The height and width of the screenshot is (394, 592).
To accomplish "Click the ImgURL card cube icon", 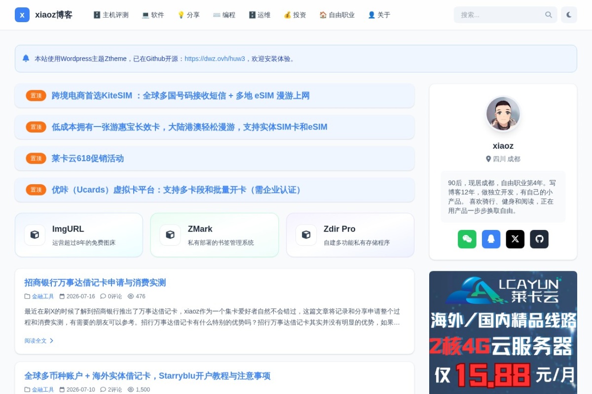I will click(x=35, y=235).
